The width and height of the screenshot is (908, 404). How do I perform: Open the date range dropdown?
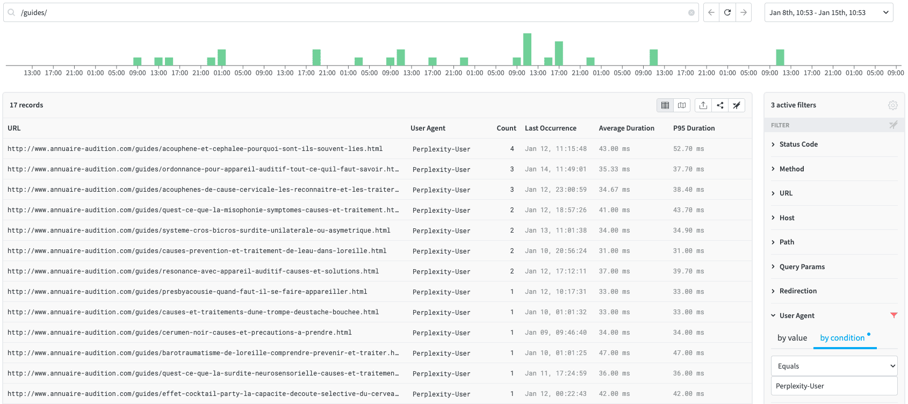tap(829, 12)
